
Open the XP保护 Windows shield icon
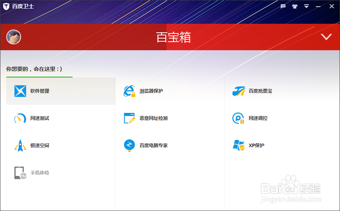(239, 145)
